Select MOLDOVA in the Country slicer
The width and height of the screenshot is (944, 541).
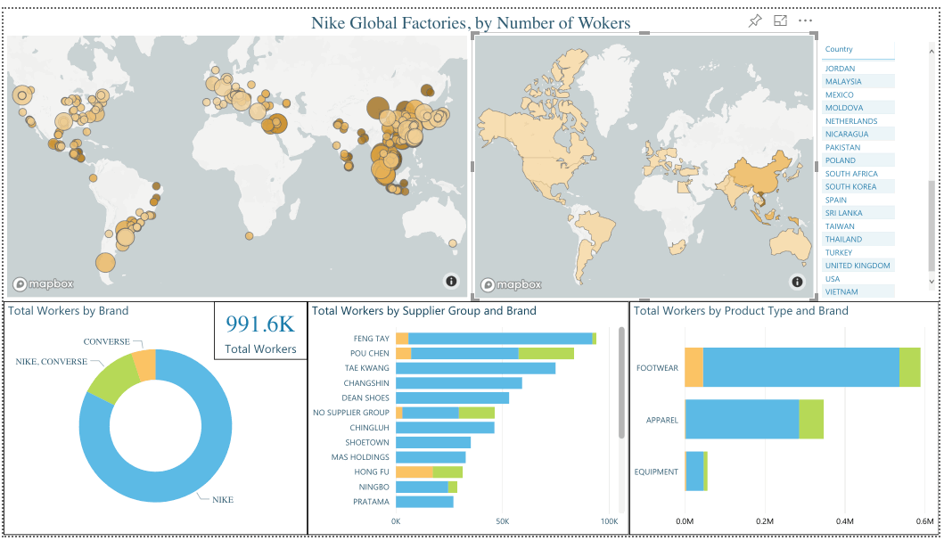[x=858, y=109]
